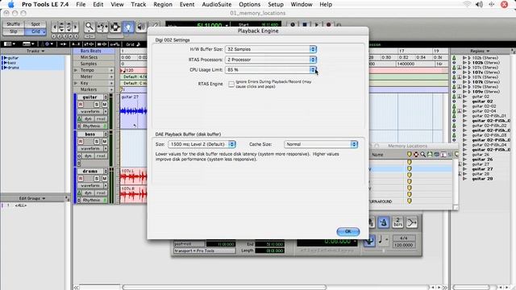Open the Cache Size dropdown
This screenshot has height=290, width=516.
click(321, 144)
